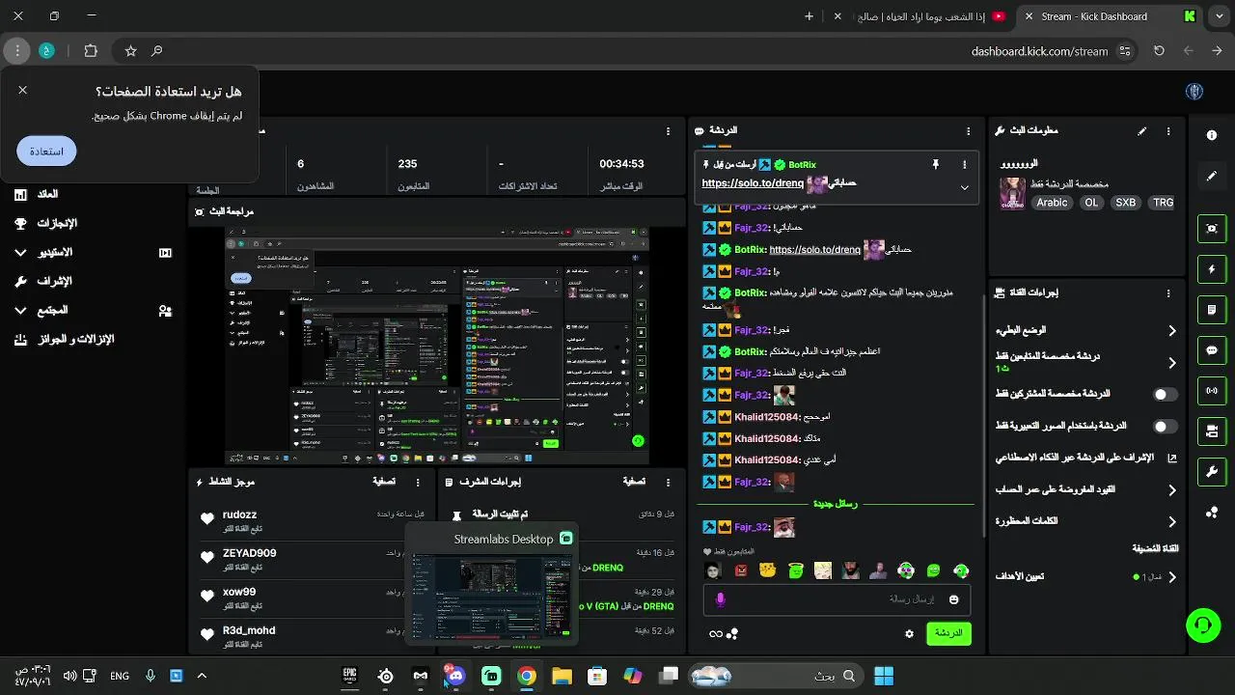Open File Explorer from the taskbar
The width and height of the screenshot is (1235, 695).
pos(562,676)
